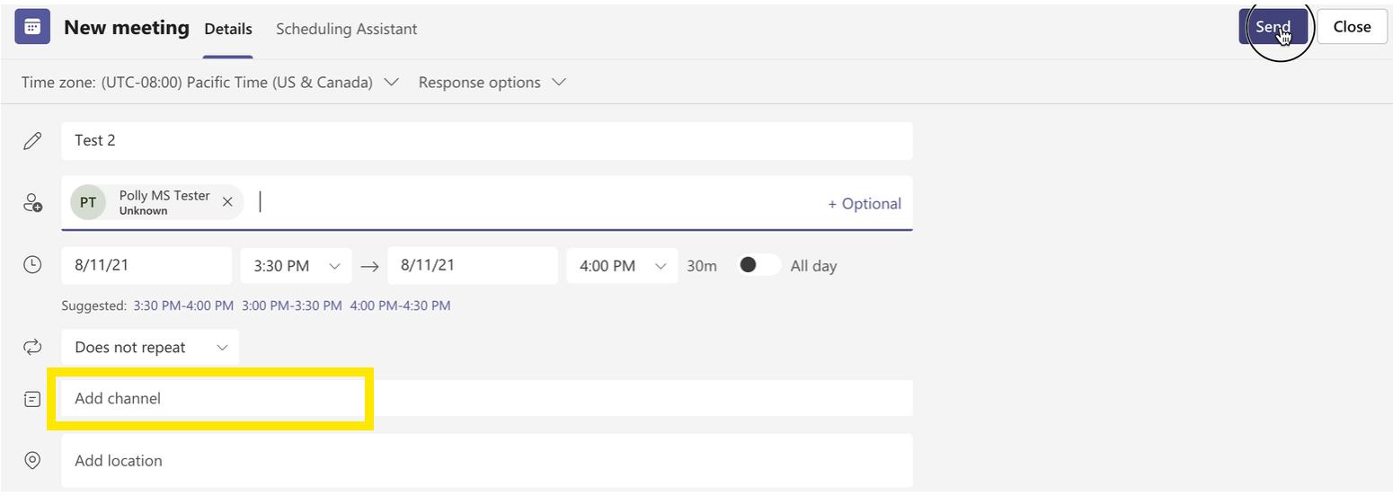The image size is (1393, 496).
Task: Click the clock time icon
Action: coord(32,265)
